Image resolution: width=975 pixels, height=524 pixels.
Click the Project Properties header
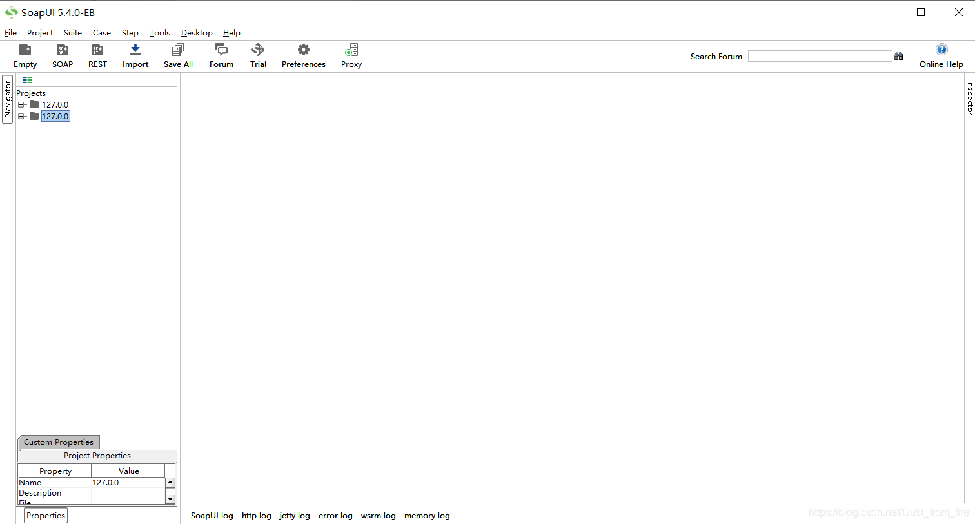(x=97, y=456)
